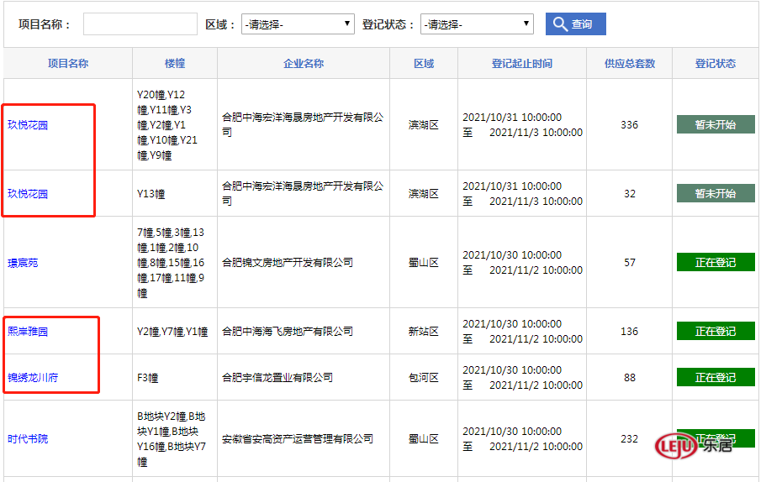Select the F3幢 building cell
766x482 pixels.
coord(175,378)
